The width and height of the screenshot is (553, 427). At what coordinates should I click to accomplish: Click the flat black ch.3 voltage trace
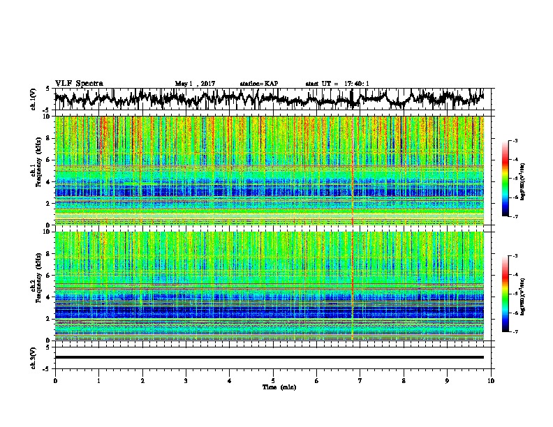pos(269,357)
